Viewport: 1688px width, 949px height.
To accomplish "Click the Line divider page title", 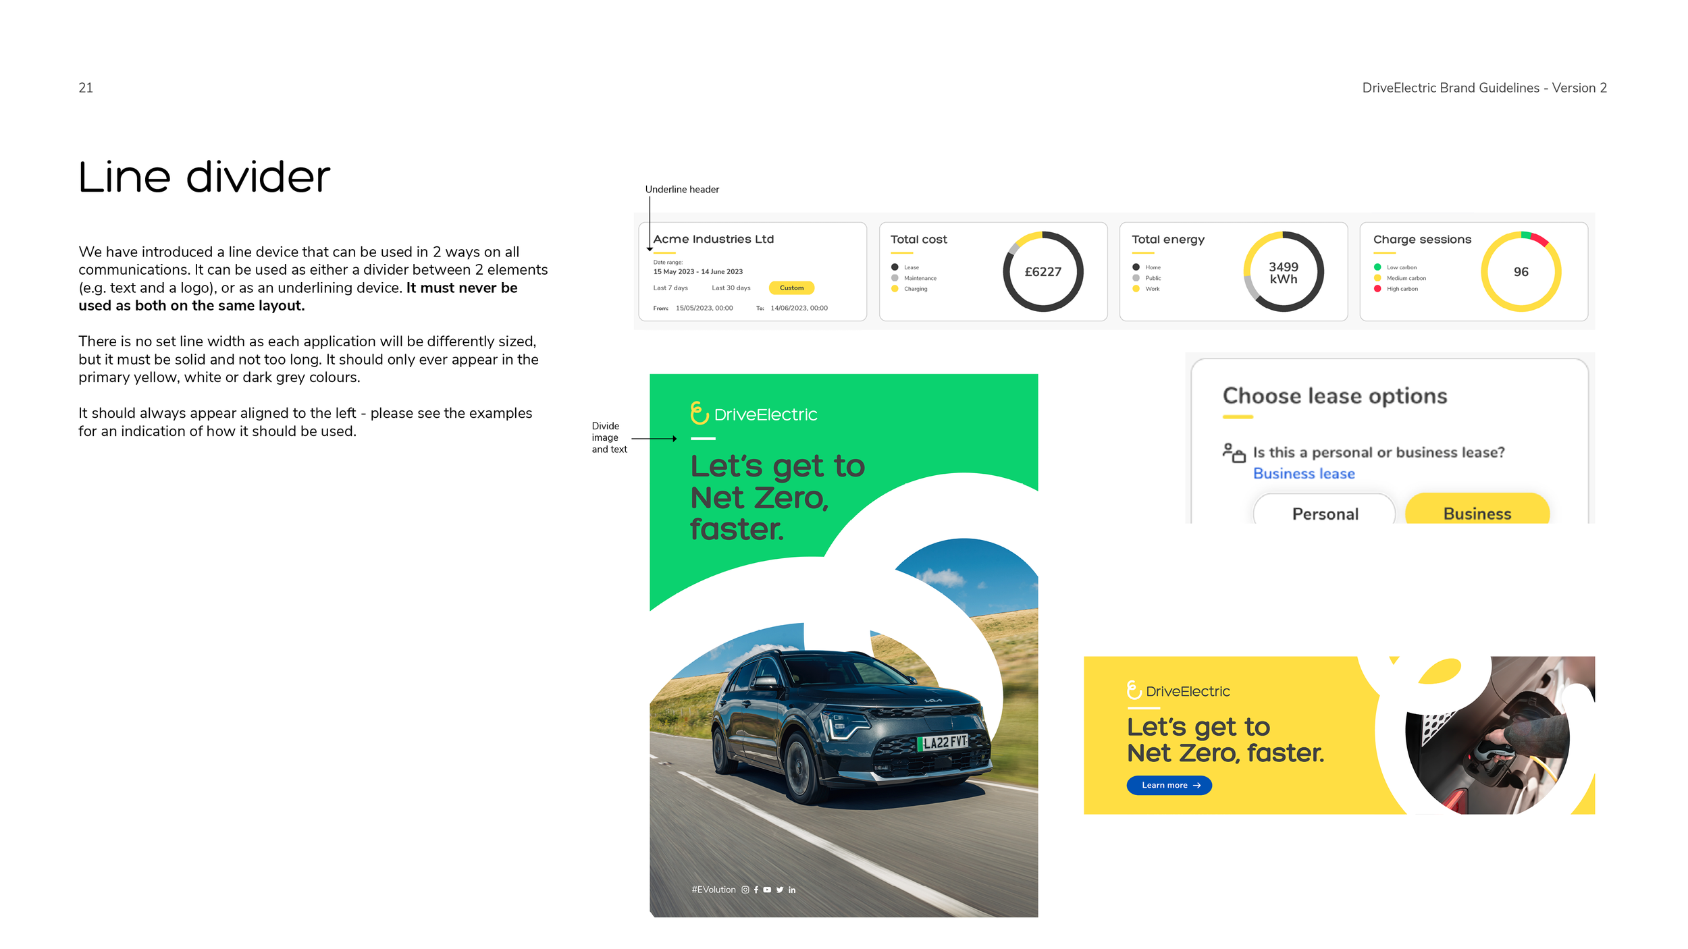I will pos(204,178).
